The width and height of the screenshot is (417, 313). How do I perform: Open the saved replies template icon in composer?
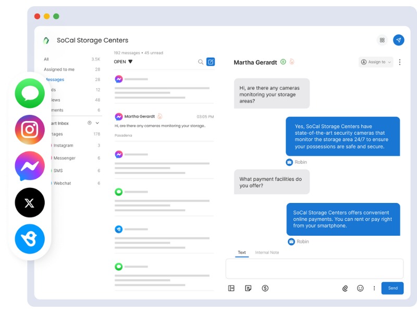[x=247, y=288]
